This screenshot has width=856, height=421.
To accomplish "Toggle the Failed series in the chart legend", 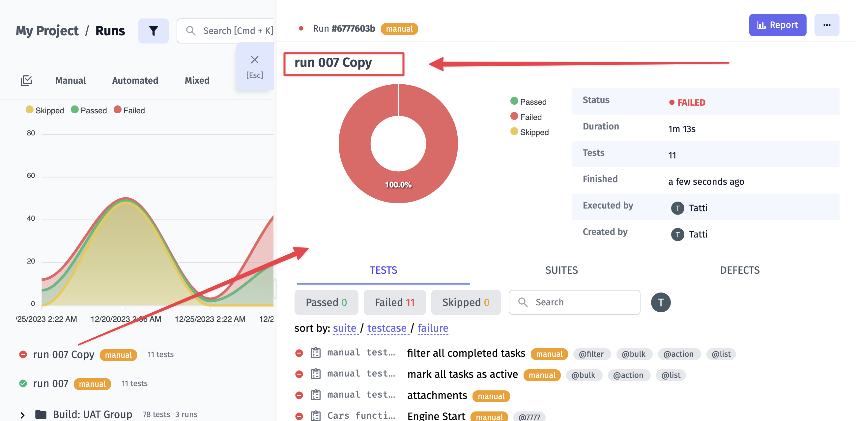I will coord(129,110).
